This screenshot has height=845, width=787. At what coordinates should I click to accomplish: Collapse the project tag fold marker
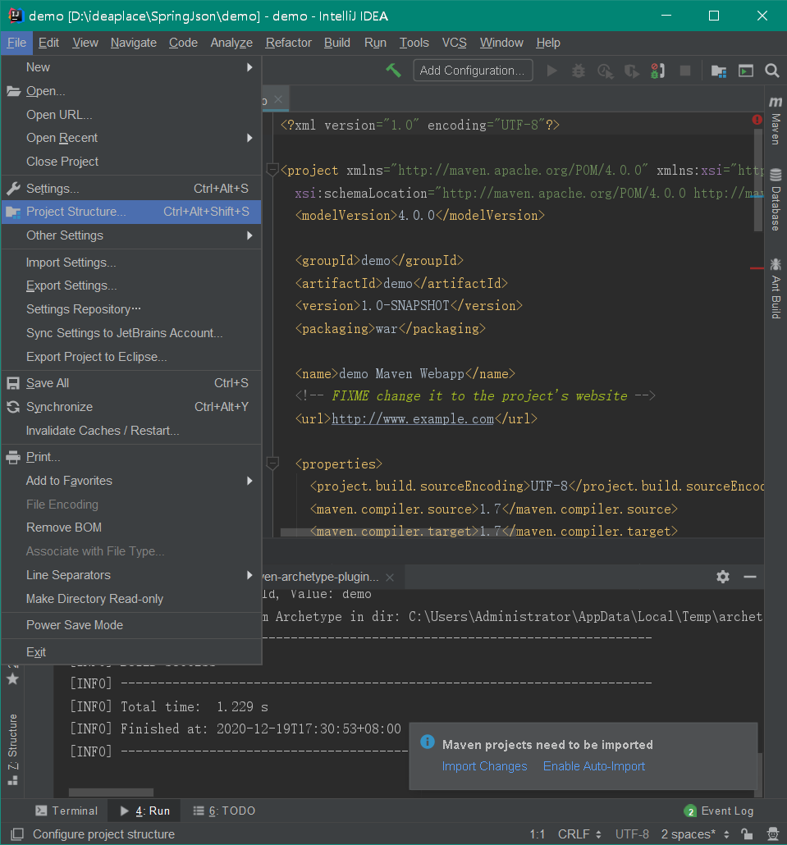(272, 171)
